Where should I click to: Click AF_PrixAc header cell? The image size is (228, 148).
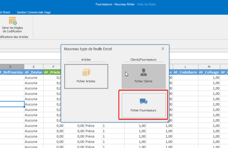[x=52, y=72]
